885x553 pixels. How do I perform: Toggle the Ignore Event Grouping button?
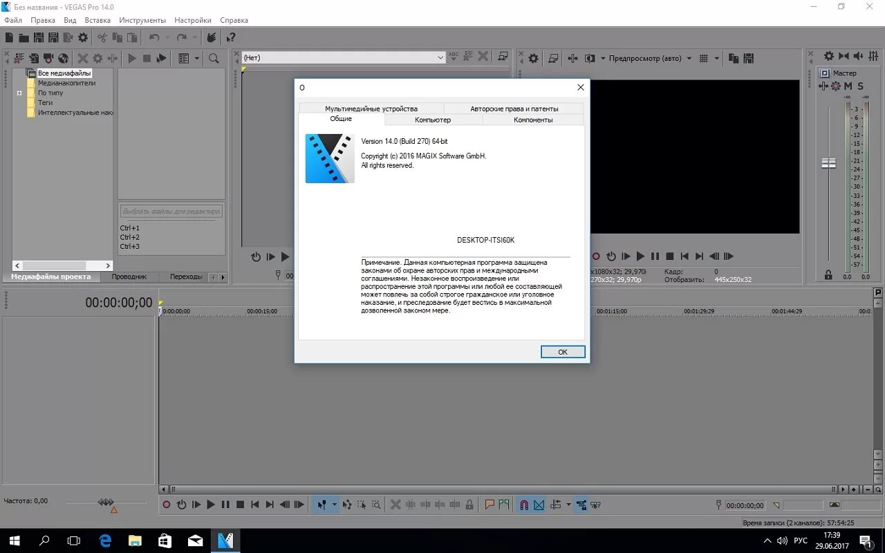[x=596, y=505]
